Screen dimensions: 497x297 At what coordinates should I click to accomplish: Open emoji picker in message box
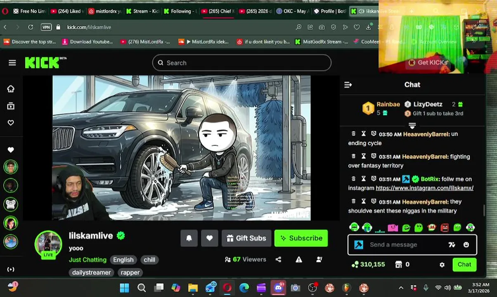(x=466, y=245)
